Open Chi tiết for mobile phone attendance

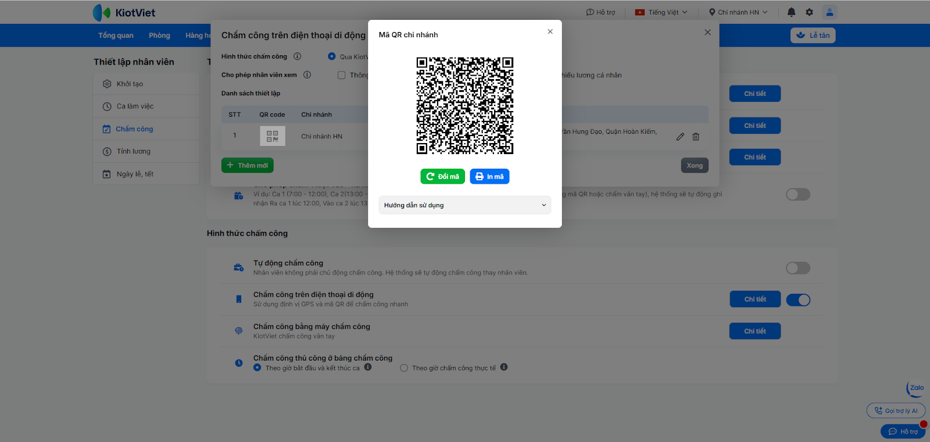(x=755, y=299)
